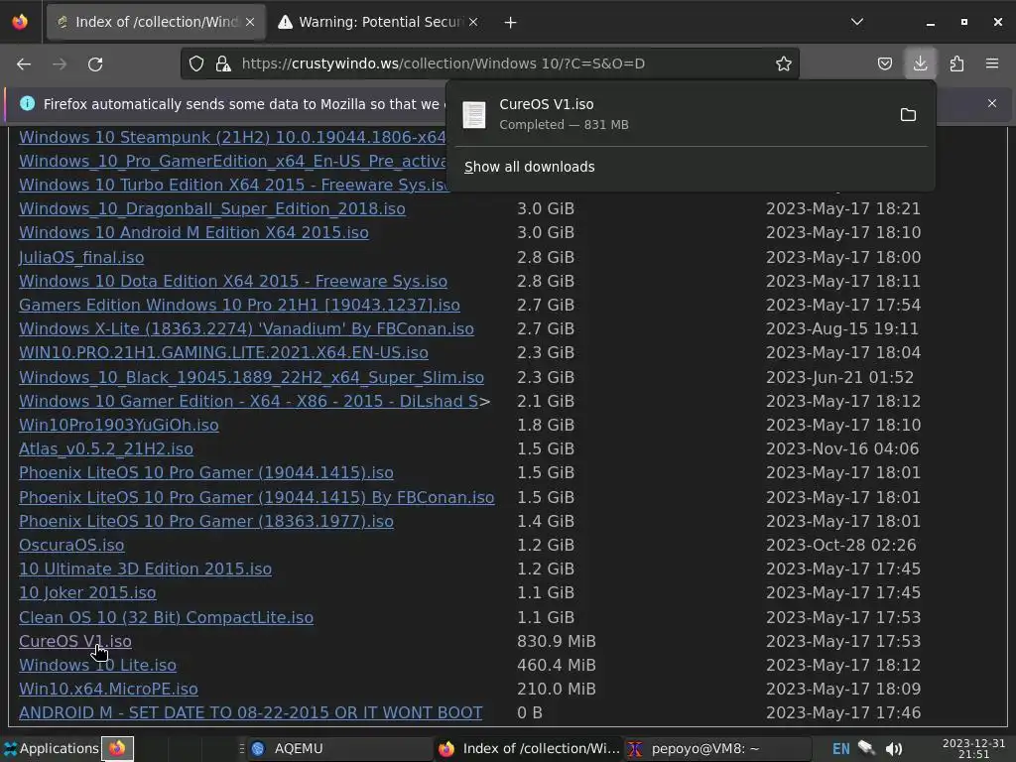
Task: Download Windows 10 Gamer Edition X64 X86 2015
Action: [x=249, y=401]
